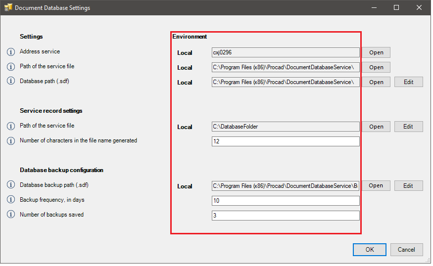Focus the file name character count field
This screenshot has width=433, height=266.
pos(285,141)
